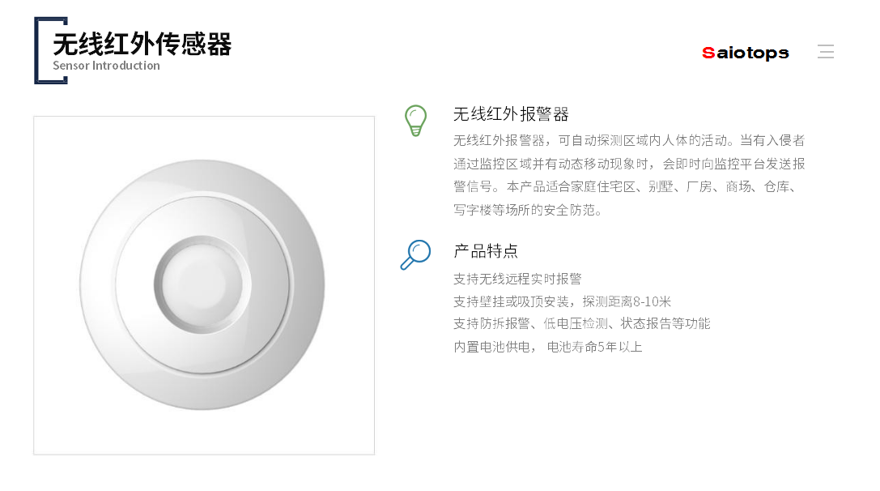The image size is (880, 491).
Task: Click the feature 支持无线远程实时报警
Action: (517, 279)
